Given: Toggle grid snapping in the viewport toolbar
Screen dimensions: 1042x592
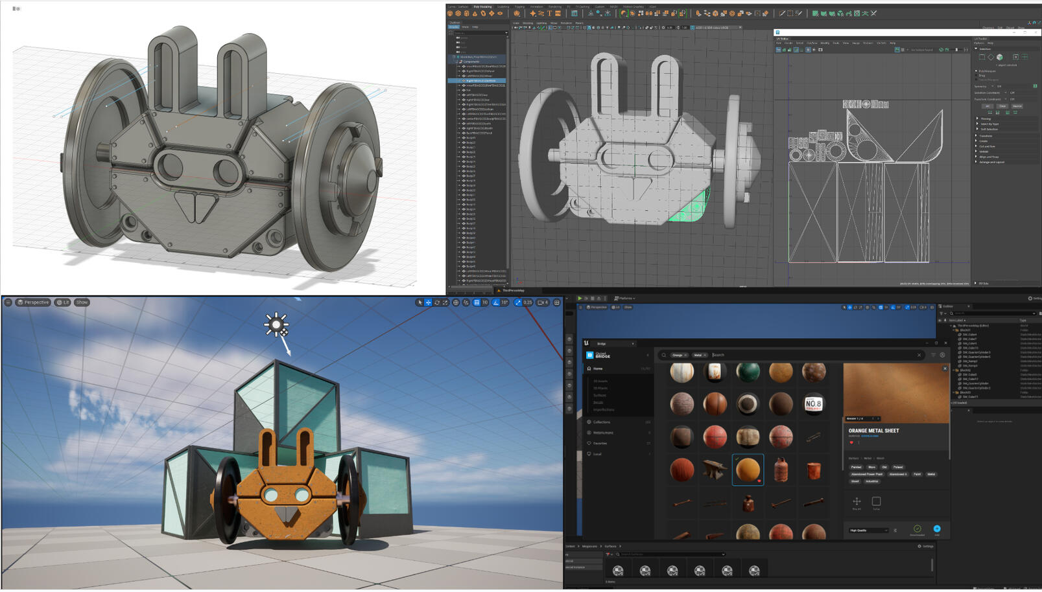Looking at the screenshot, I should 477,302.
